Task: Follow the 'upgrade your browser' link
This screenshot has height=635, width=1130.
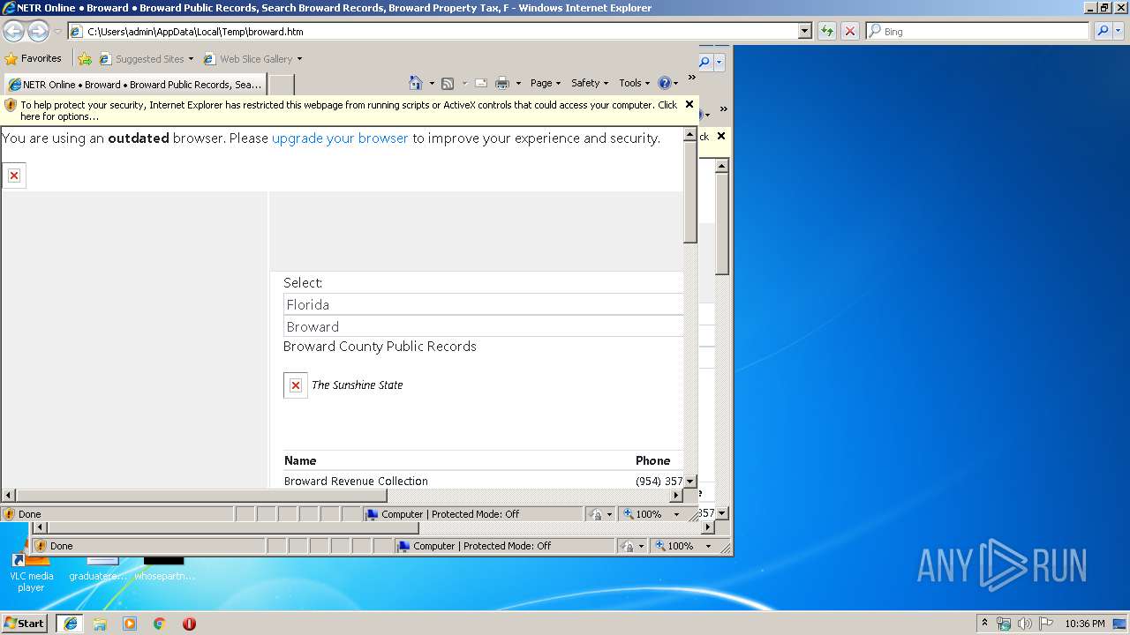Action: pos(340,138)
